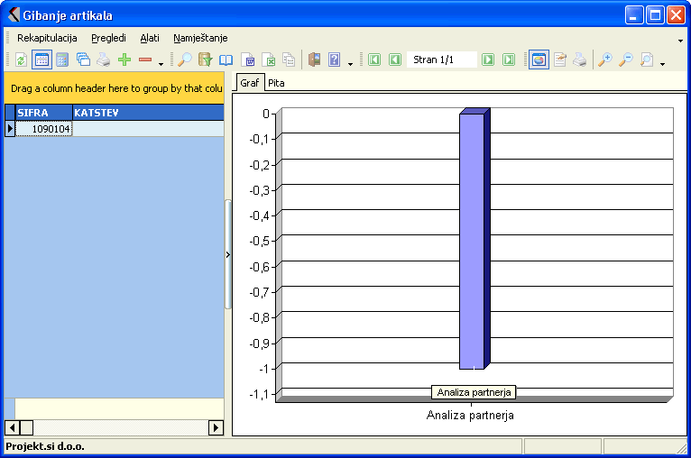The height and width of the screenshot is (458, 691).
Task: Click the horizontal scrollbar right arrow
Action: (x=216, y=427)
